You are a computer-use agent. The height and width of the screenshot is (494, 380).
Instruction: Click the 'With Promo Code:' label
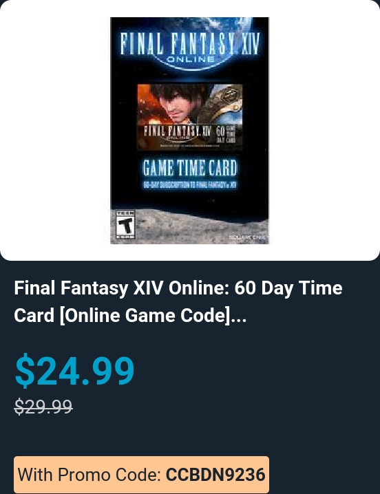89,475
